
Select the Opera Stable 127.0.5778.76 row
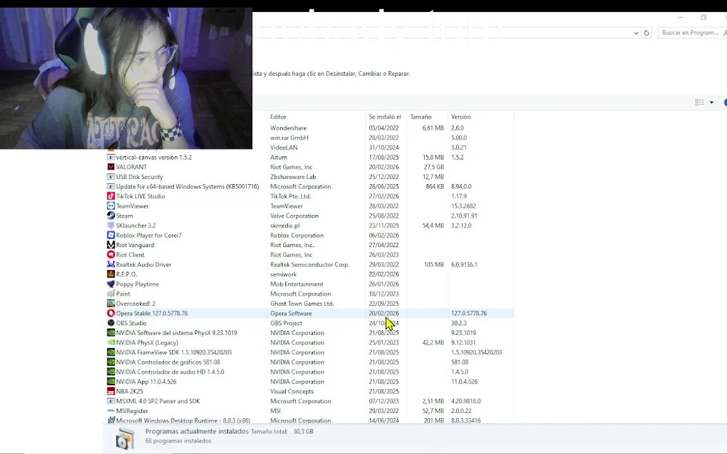coord(310,313)
